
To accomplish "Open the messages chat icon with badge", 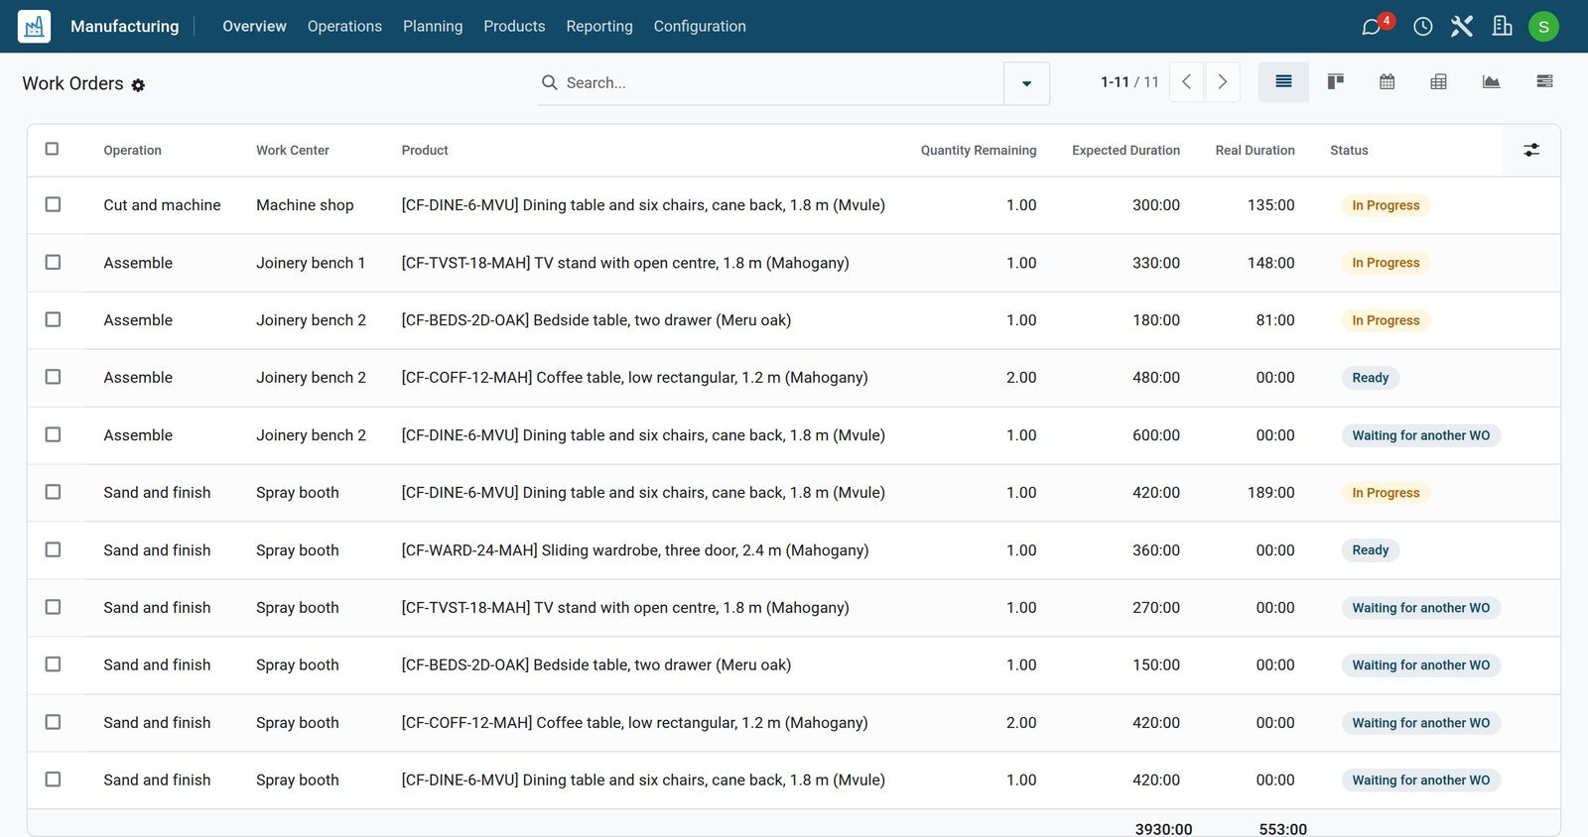I will 1373,27.
